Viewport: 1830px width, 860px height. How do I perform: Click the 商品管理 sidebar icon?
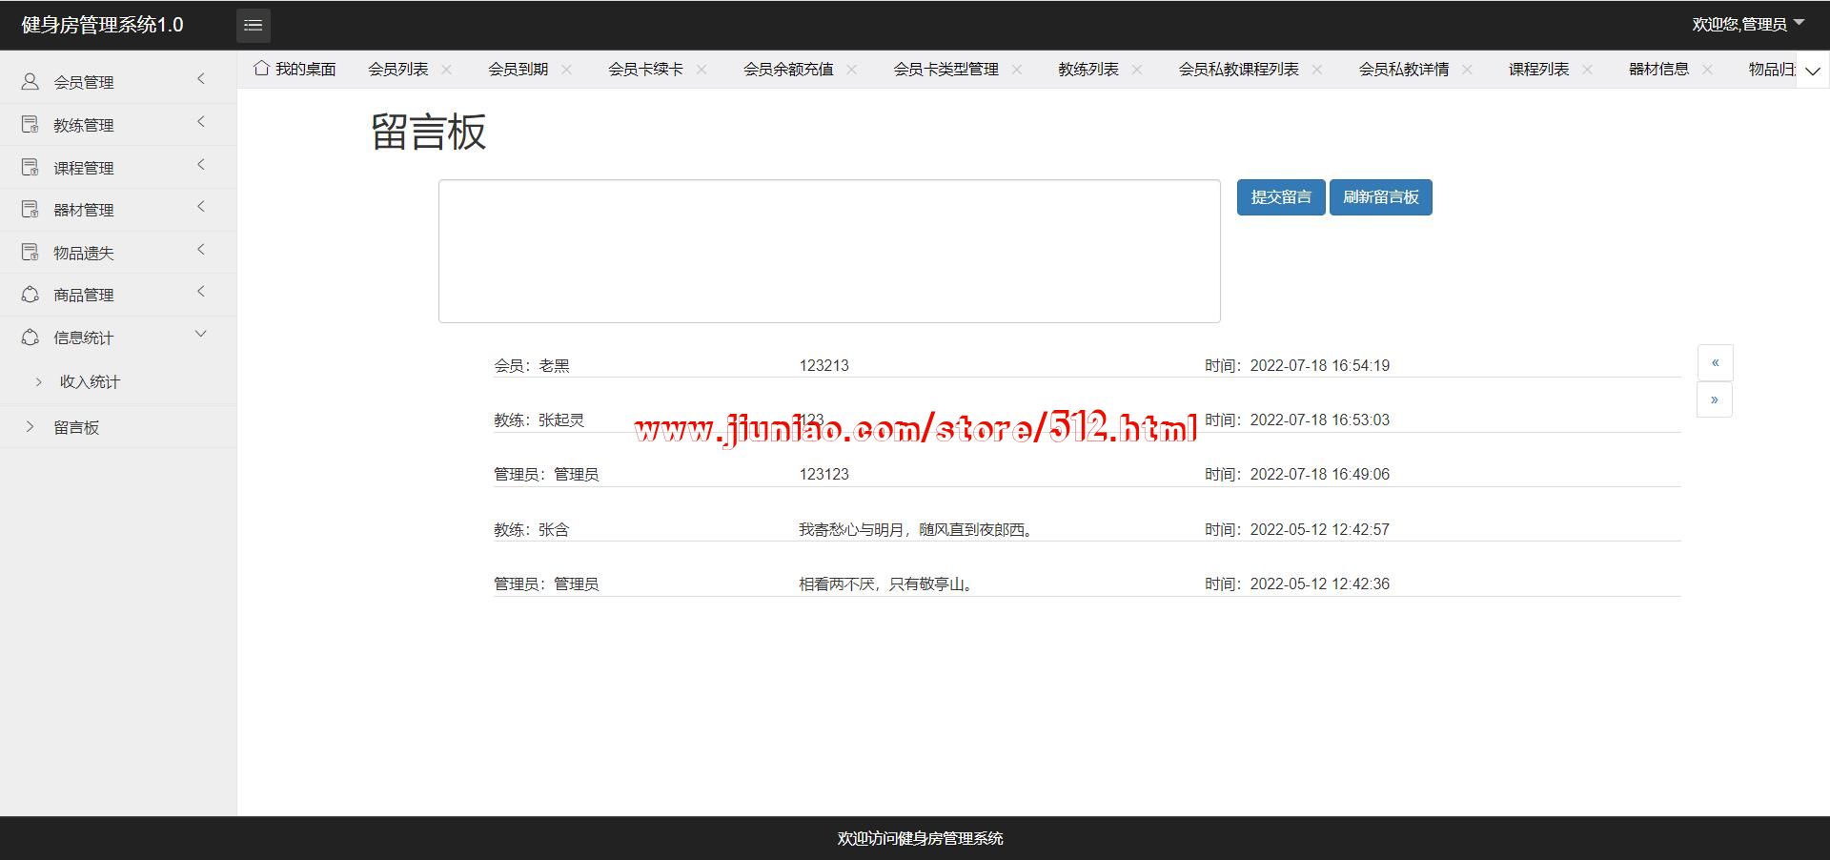30,295
